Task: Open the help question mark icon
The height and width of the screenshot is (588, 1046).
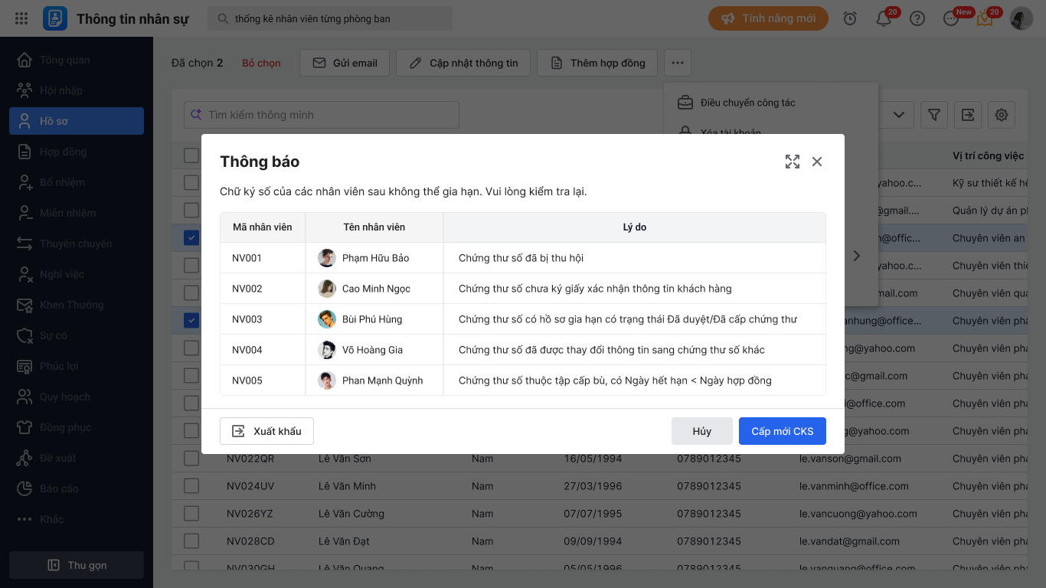Action: coord(917,18)
